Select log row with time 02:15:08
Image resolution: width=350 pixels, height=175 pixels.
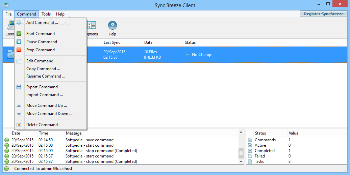pos(121,145)
